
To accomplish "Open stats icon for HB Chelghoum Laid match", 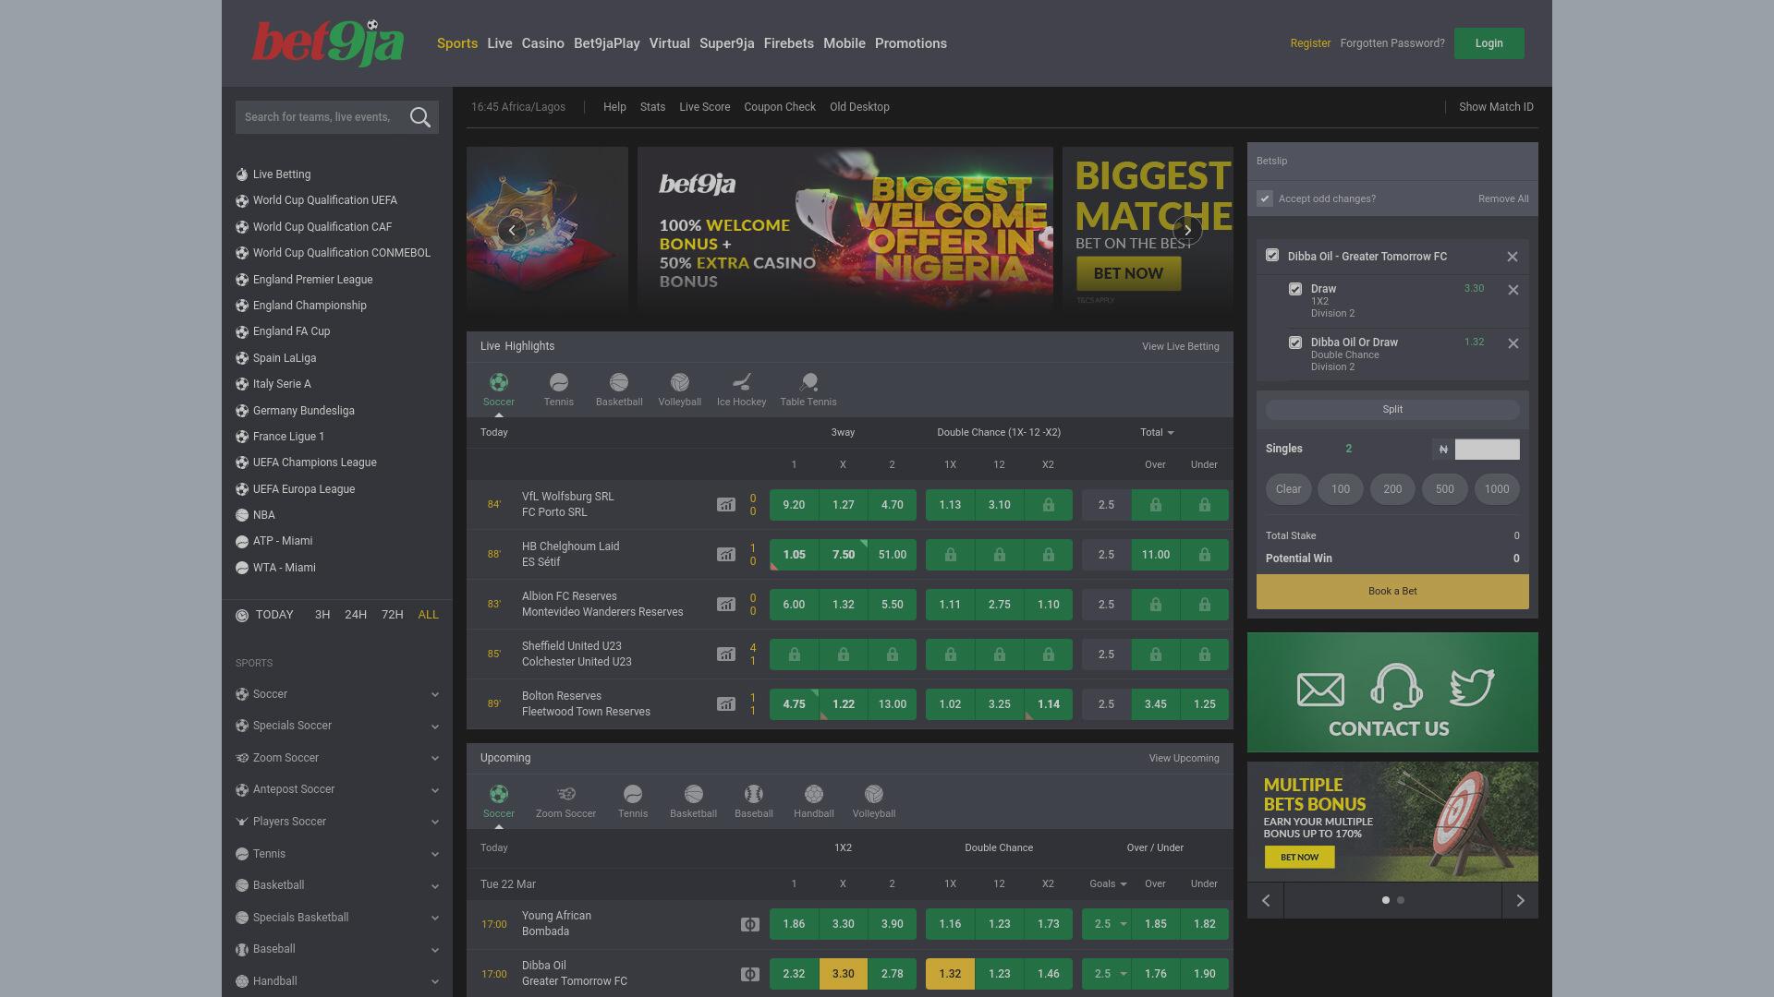I will 726,555.
